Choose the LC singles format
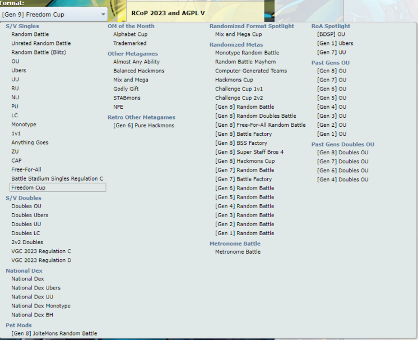 point(15,116)
